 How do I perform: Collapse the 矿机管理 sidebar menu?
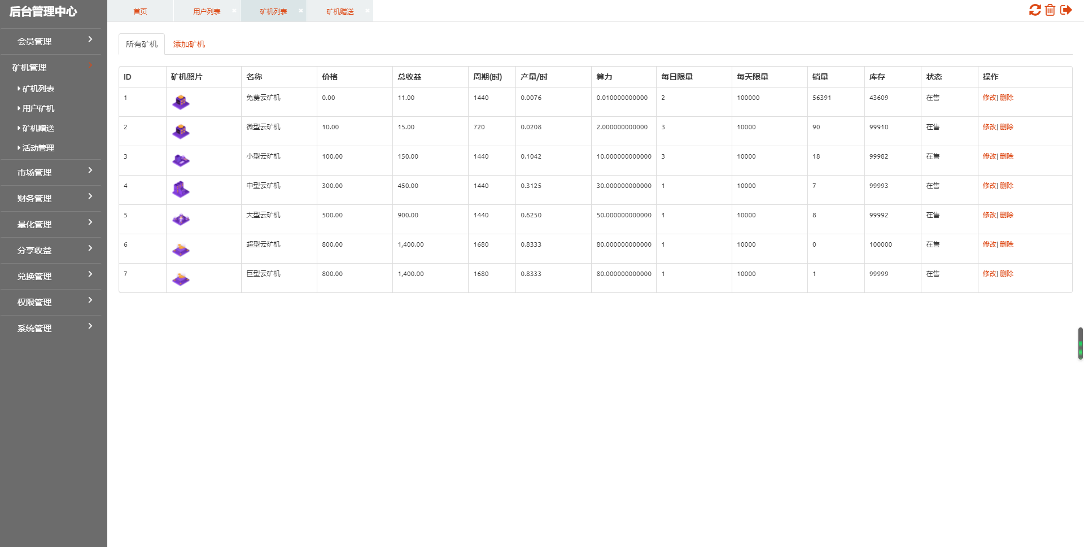pos(51,67)
